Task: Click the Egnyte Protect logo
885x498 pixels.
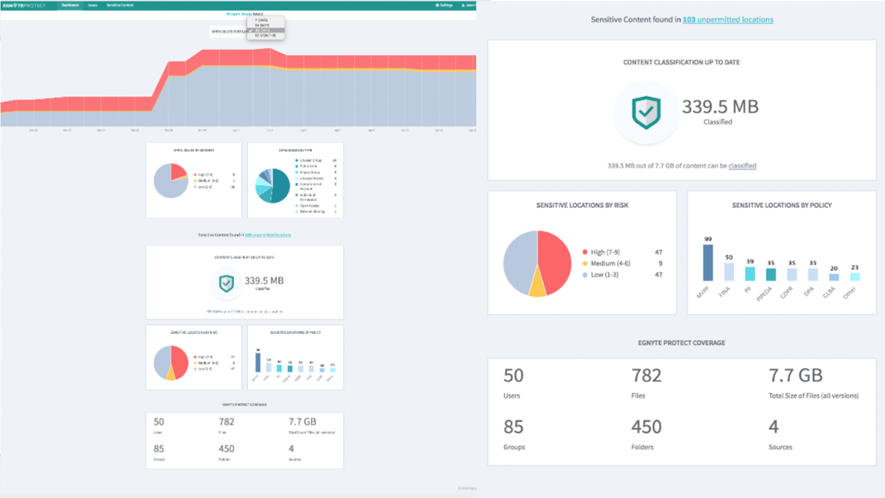Action: [24, 6]
